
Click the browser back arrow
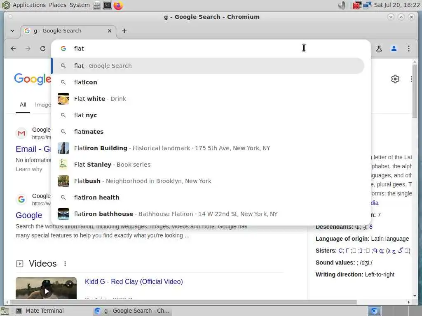click(x=13, y=49)
